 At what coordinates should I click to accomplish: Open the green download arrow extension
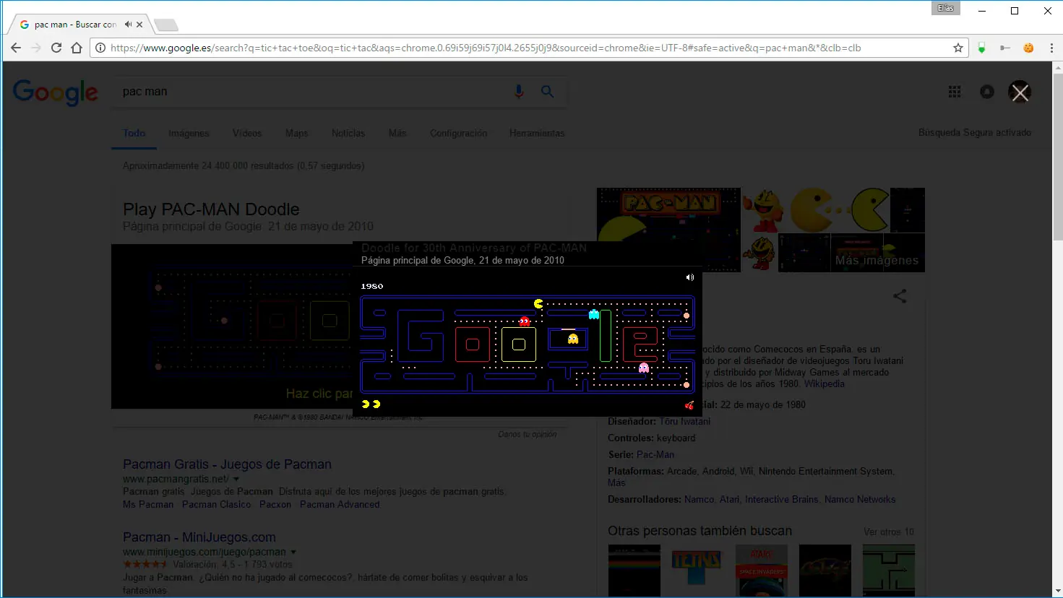click(x=981, y=48)
